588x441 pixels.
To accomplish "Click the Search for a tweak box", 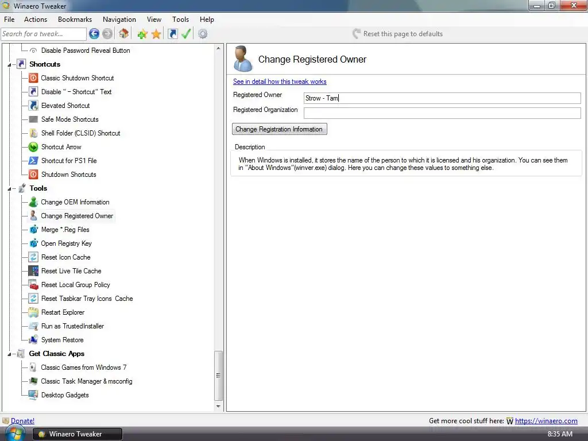I will pos(44,34).
